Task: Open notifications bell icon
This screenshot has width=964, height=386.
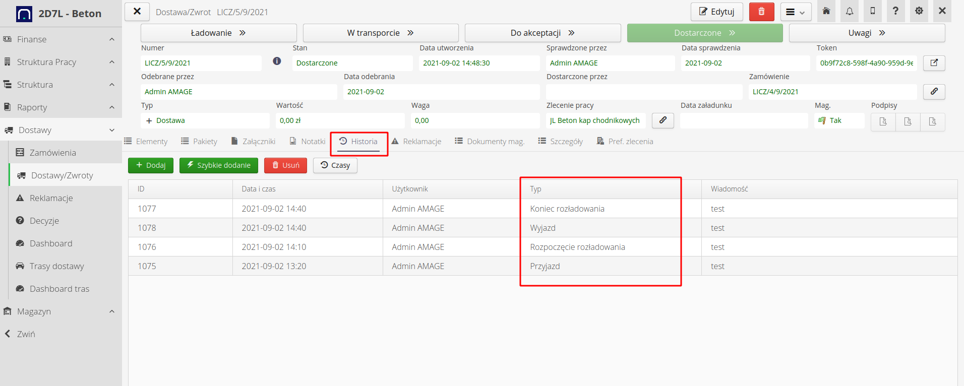Action: (850, 11)
